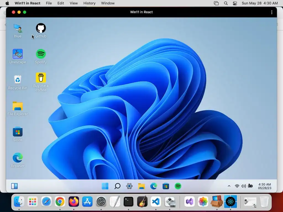Click the WiFi tray icon

point(237,186)
